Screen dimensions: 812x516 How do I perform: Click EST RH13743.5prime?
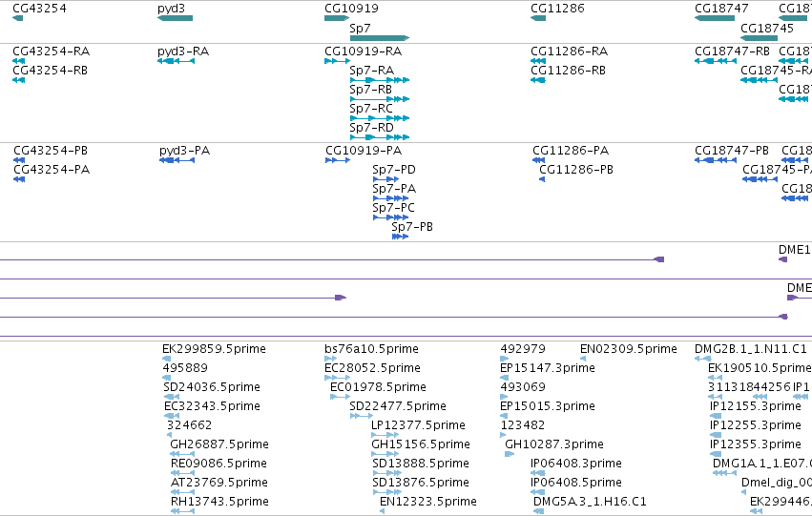coord(219,502)
